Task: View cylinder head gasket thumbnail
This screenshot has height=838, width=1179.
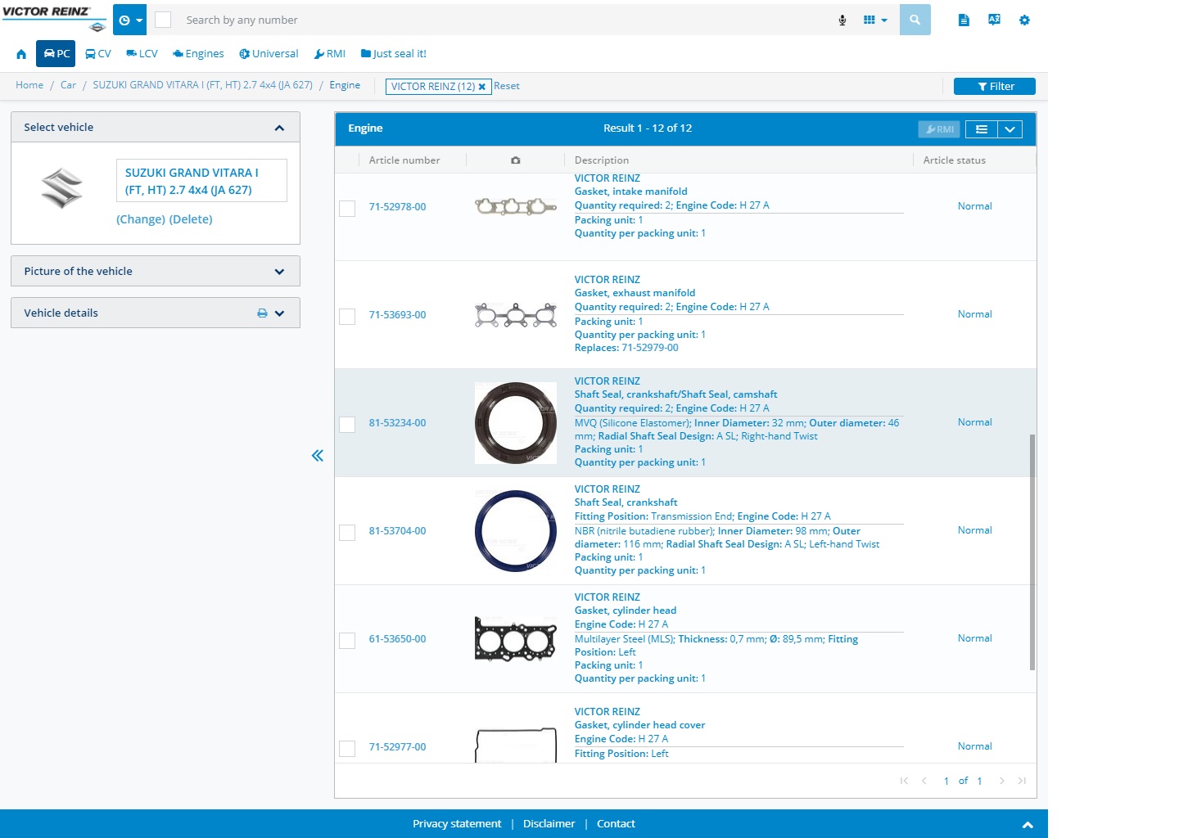Action: click(x=516, y=639)
